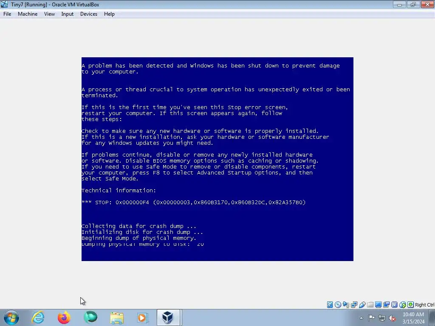Click the optical disc indicator icon
This screenshot has width=435, height=326.
coord(338,305)
